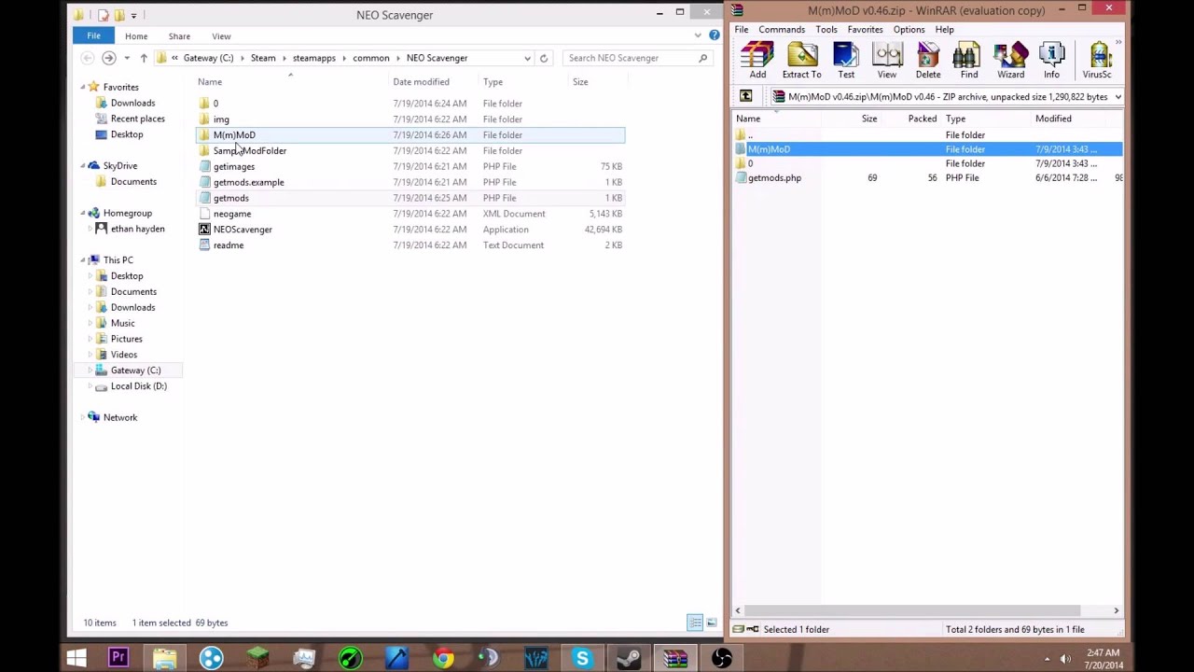Open the Windows Start button
The width and height of the screenshot is (1194, 672).
tap(76, 659)
